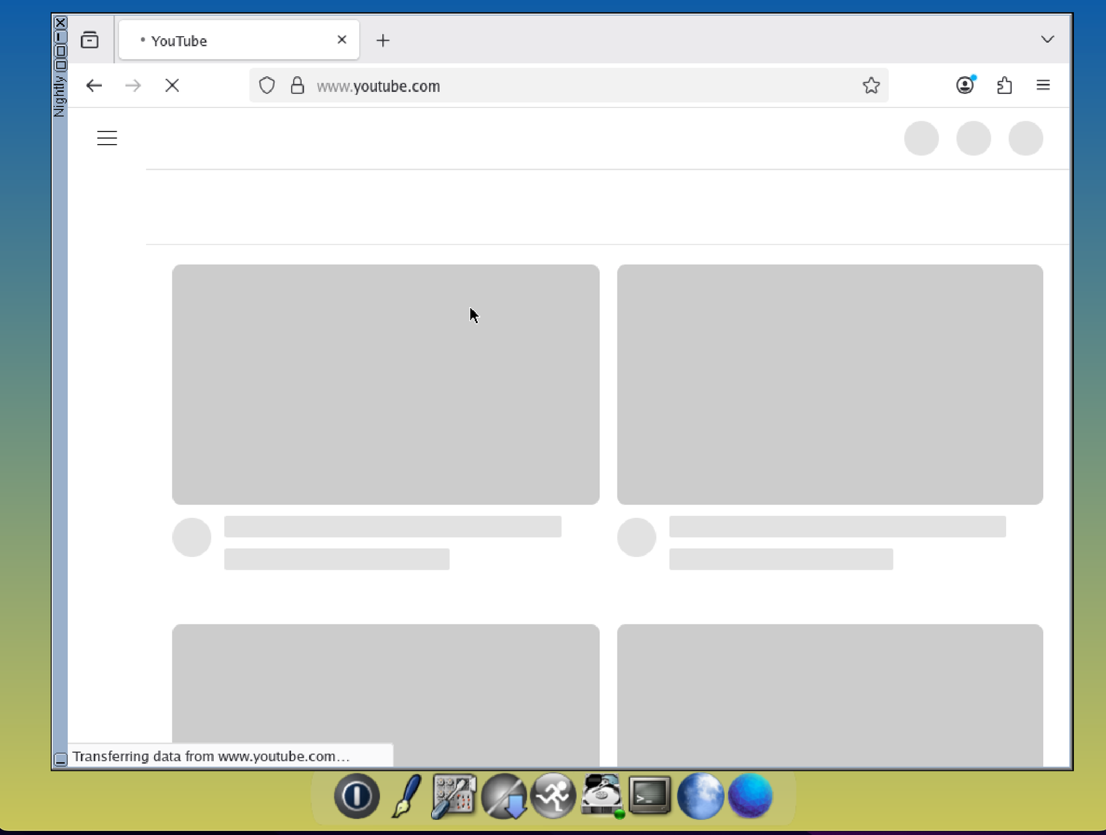
Task: Open the Extensions puzzle-piece panel
Action: click(1004, 85)
